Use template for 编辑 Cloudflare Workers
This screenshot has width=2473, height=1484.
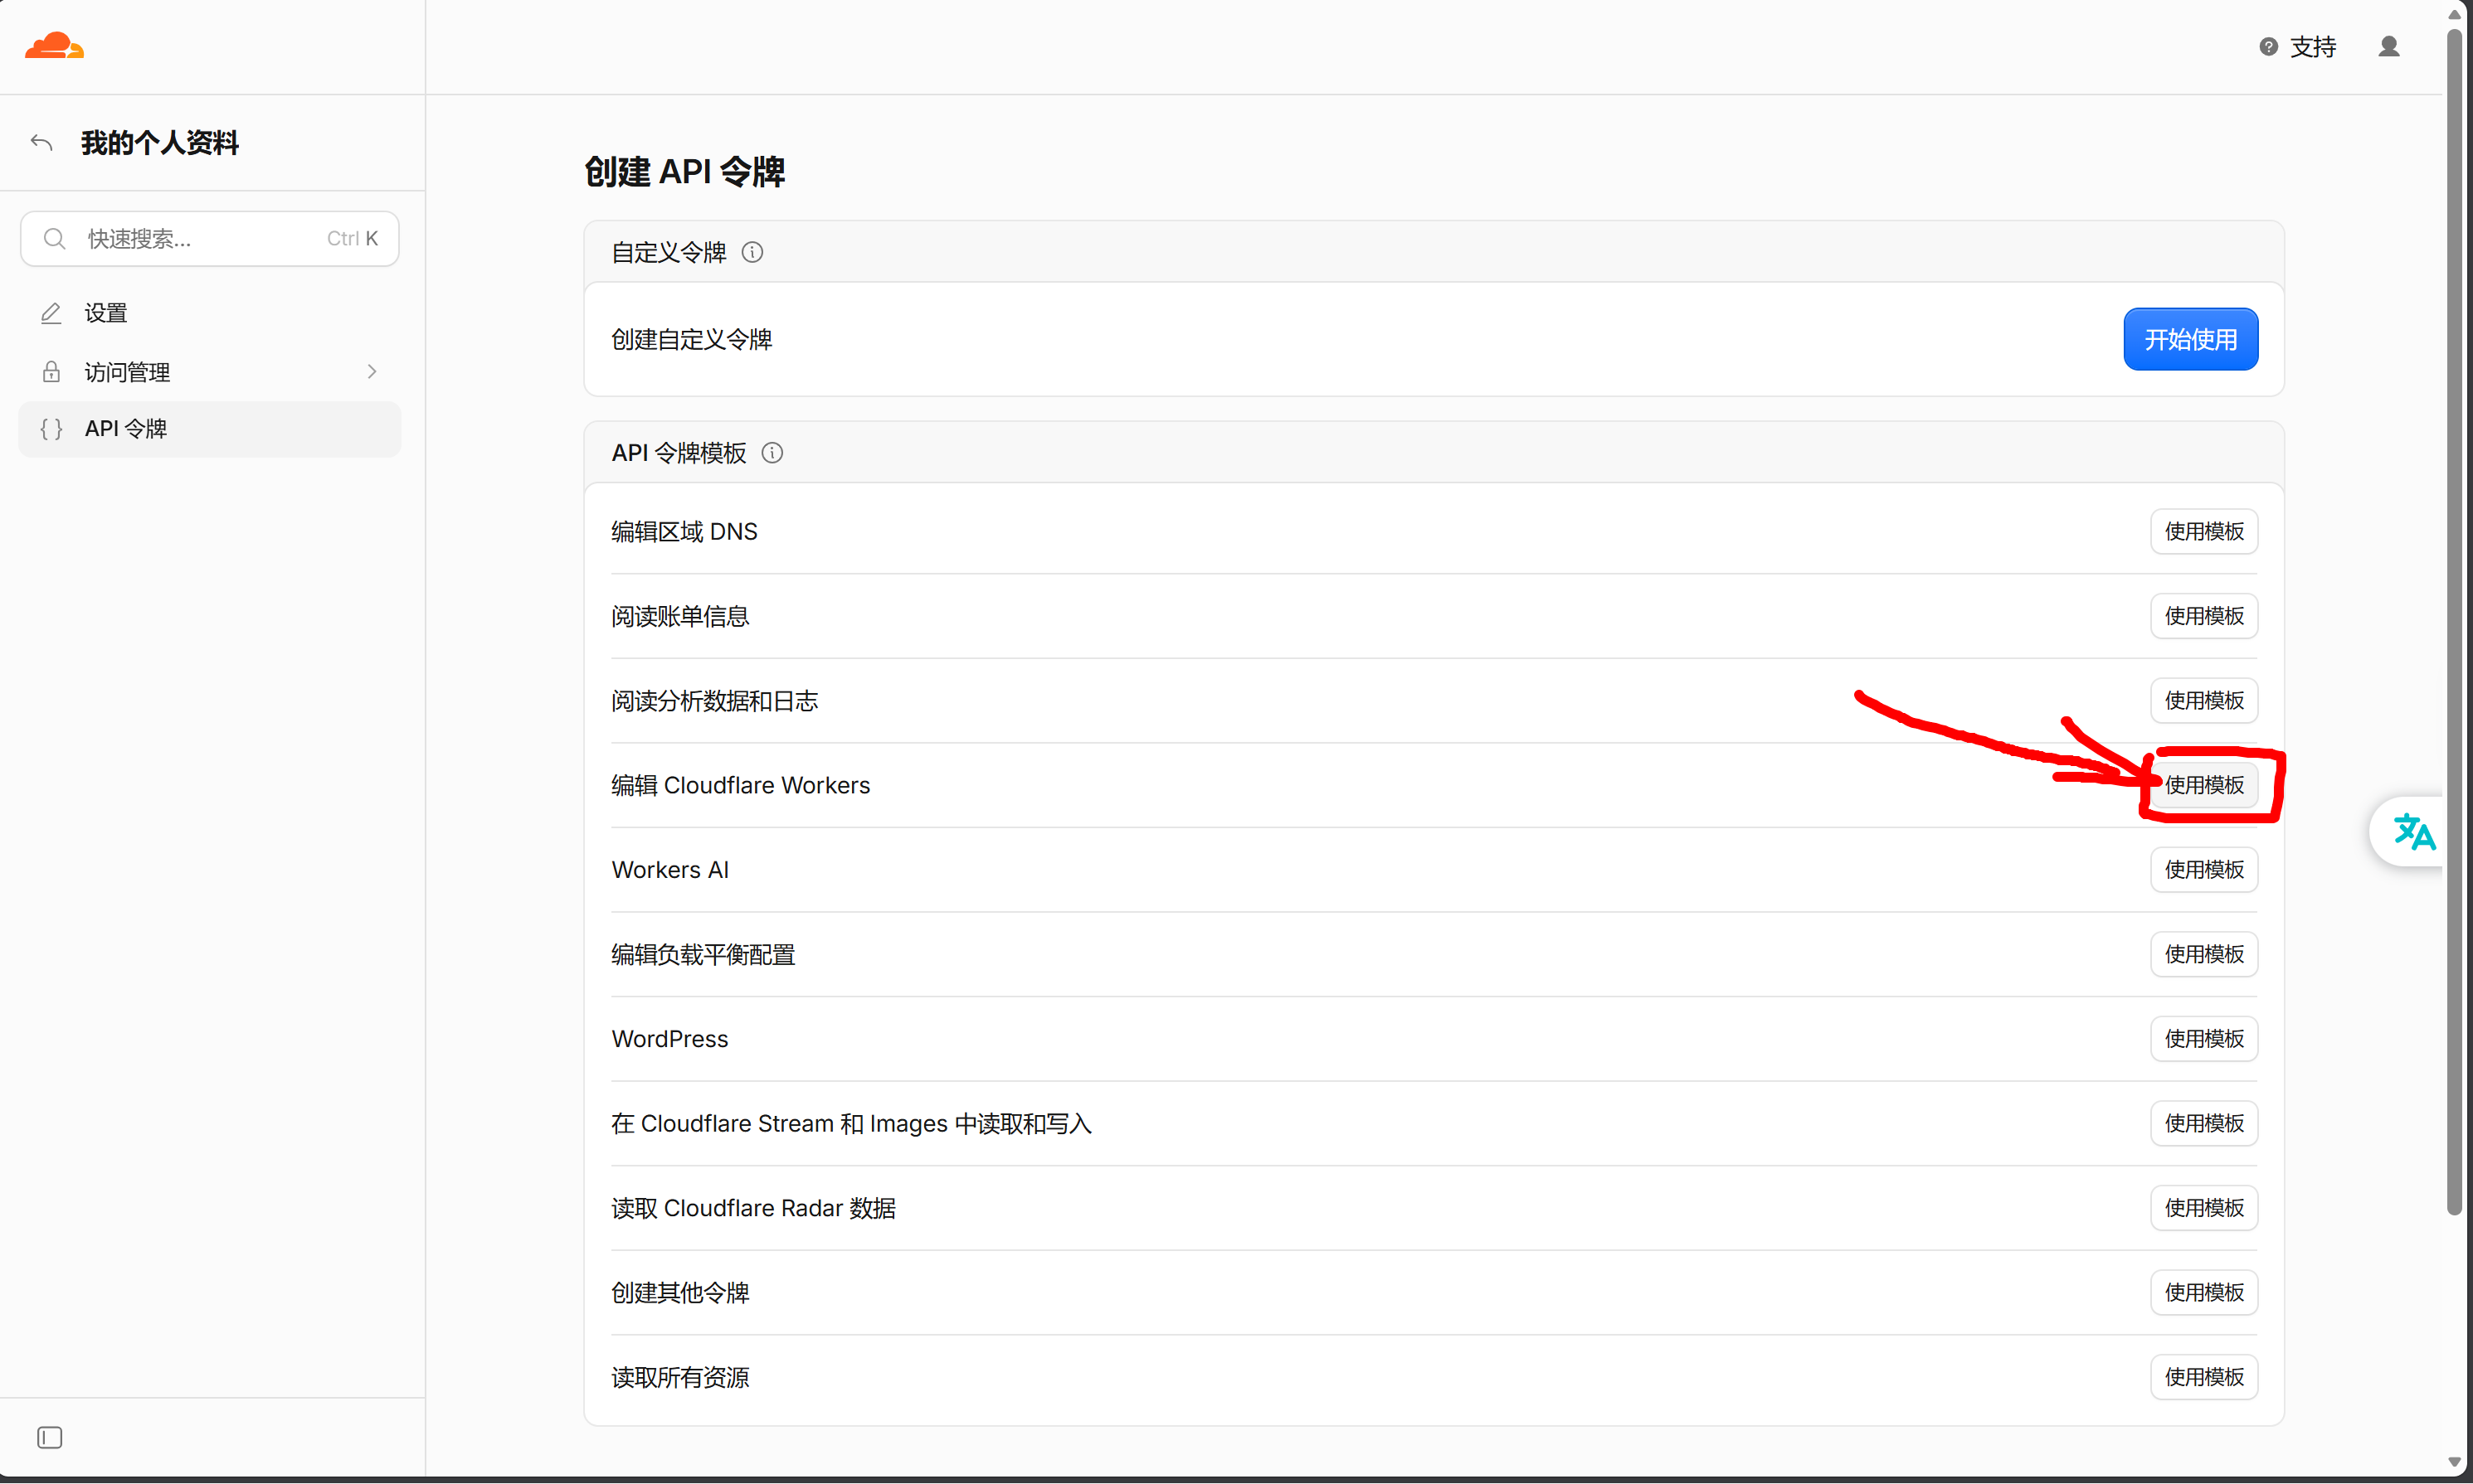(x=2203, y=785)
